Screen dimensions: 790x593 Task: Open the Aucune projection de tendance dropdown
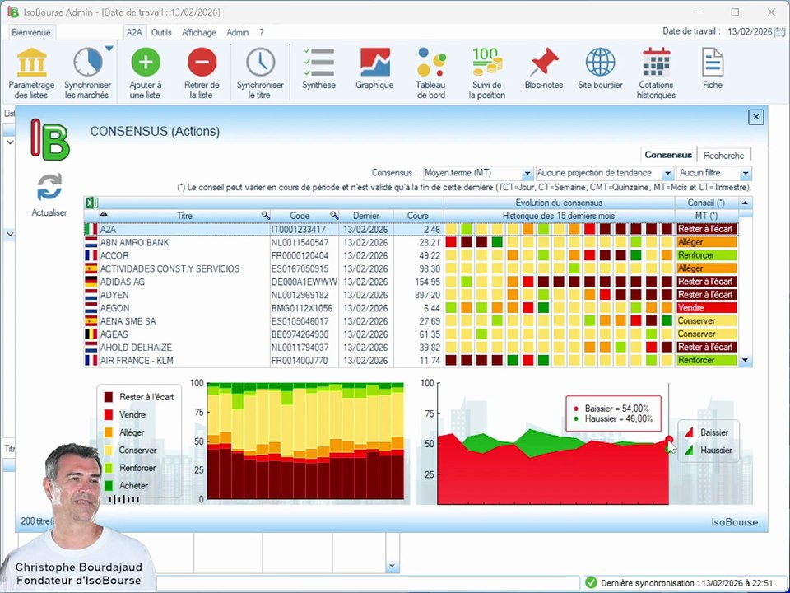667,173
